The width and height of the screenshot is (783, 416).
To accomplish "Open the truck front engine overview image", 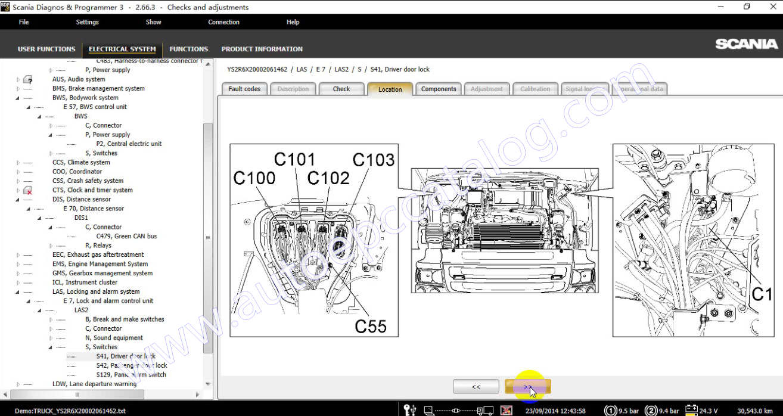I will coord(505,230).
